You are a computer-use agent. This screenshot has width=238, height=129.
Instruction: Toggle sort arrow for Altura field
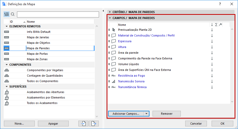pos(212,47)
